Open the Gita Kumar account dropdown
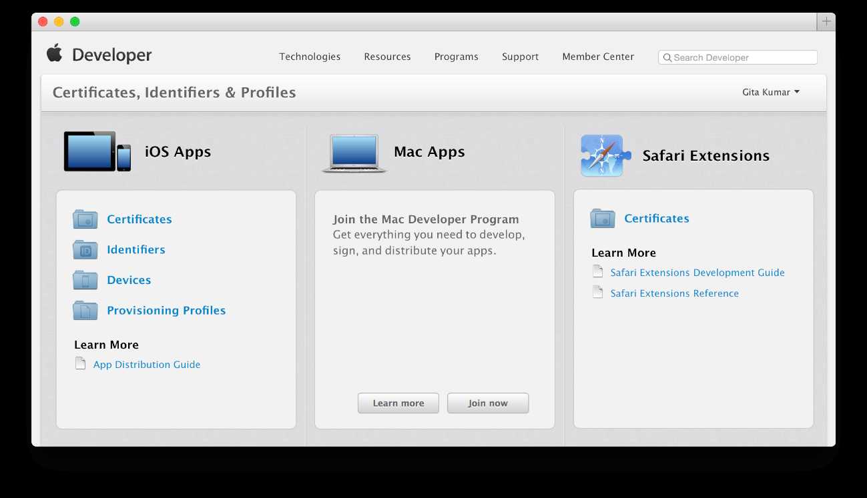The image size is (867, 498). point(771,93)
